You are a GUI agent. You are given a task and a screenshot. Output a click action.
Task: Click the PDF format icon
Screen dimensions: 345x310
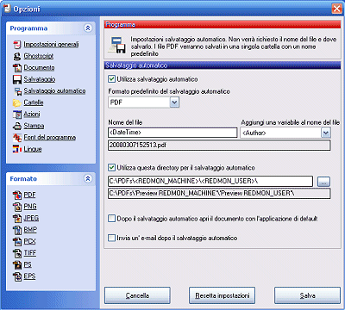[17, 195]
